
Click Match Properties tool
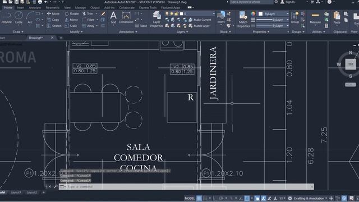[x=243, y=20]
